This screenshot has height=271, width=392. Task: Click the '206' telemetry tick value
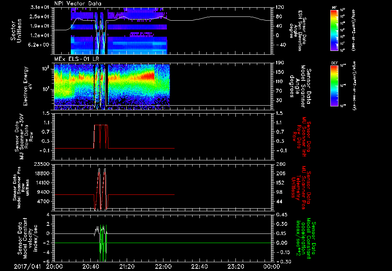point(280,173)
